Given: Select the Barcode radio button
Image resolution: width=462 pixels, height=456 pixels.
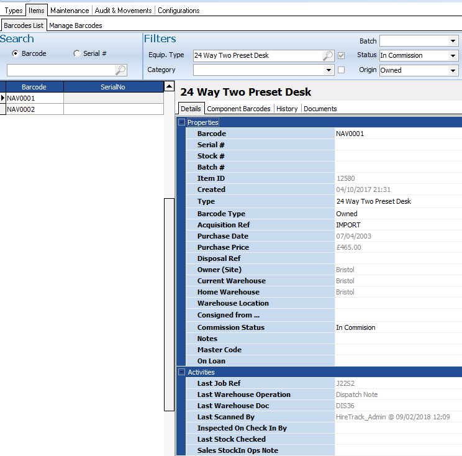Looking at the screenshot, I should coord(15,54).
